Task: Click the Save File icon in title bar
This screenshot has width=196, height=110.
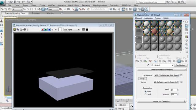Action: pos(15,2)
